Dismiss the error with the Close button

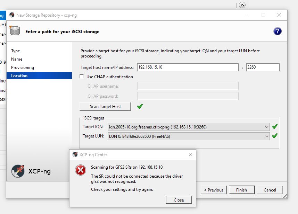(179, 200)
